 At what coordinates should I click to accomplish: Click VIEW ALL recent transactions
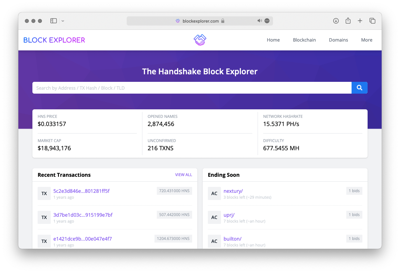point(184,175)
